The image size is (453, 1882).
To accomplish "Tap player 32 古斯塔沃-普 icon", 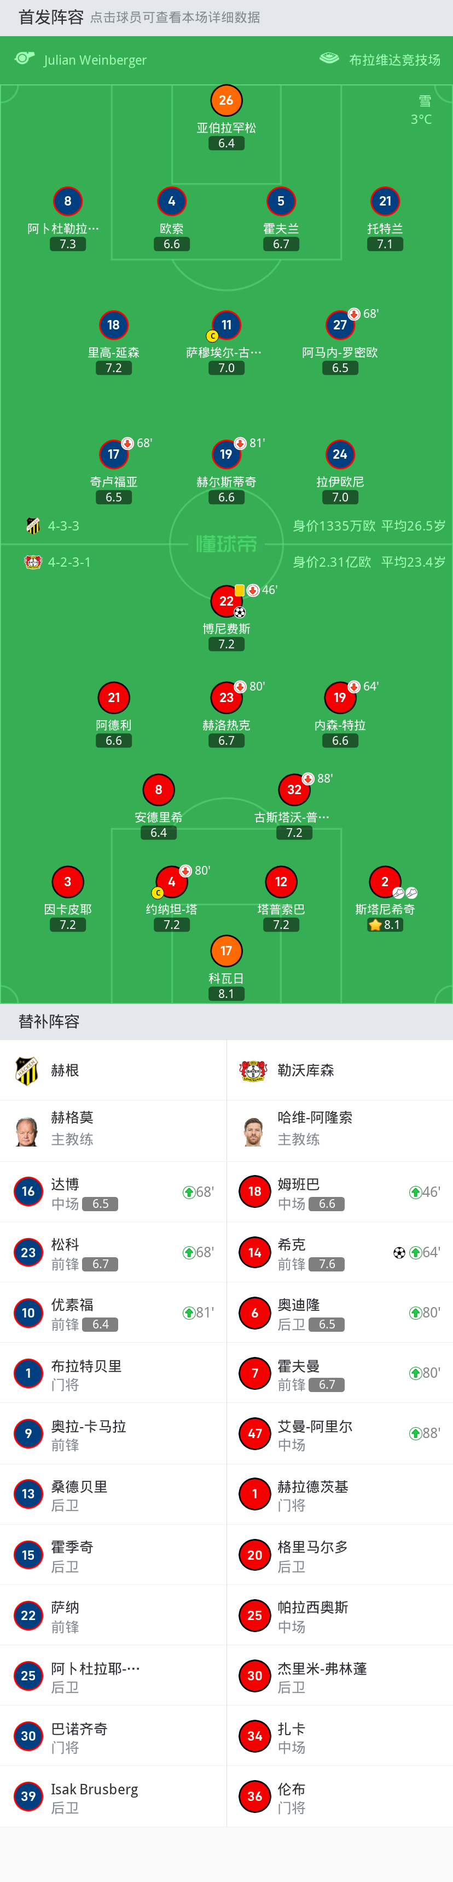I will click(x=294, y=790).
